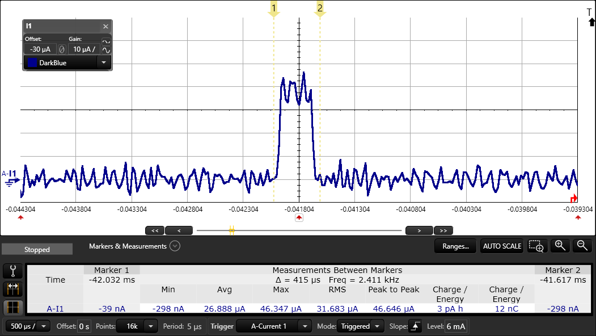Open the A-Current 1 trigger source dropdown
The image size is (596, 336).
click(305, 326)
